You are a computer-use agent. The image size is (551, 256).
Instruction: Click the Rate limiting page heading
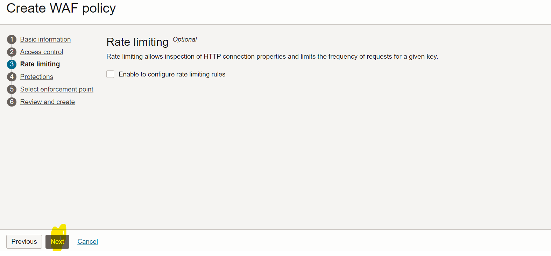coord(137,42)
